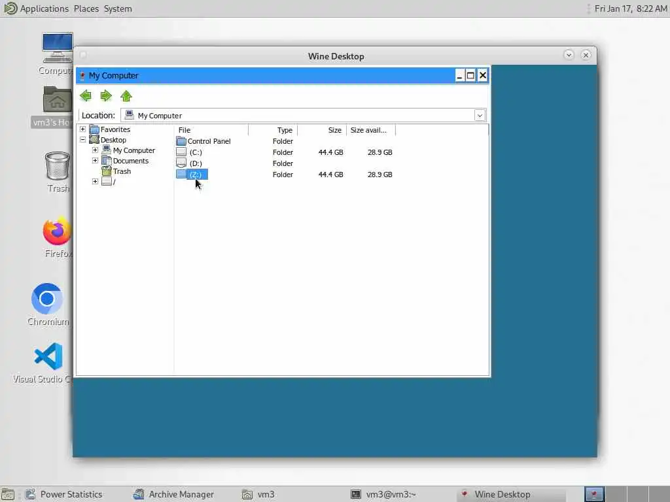Select Documents in the folder tree
670x502 pixels.
coord(131,161)
